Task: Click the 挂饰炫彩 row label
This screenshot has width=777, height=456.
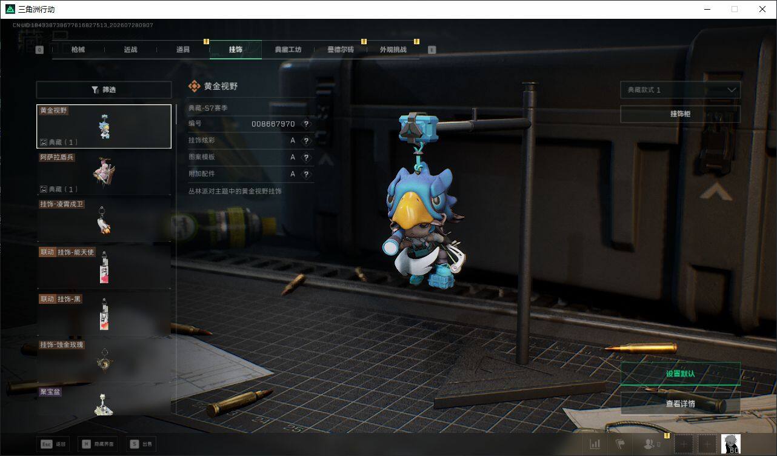Action: coord(202,141)
